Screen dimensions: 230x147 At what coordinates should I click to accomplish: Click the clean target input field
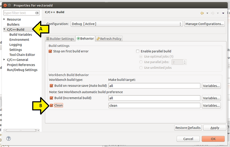tap(154, 105)
